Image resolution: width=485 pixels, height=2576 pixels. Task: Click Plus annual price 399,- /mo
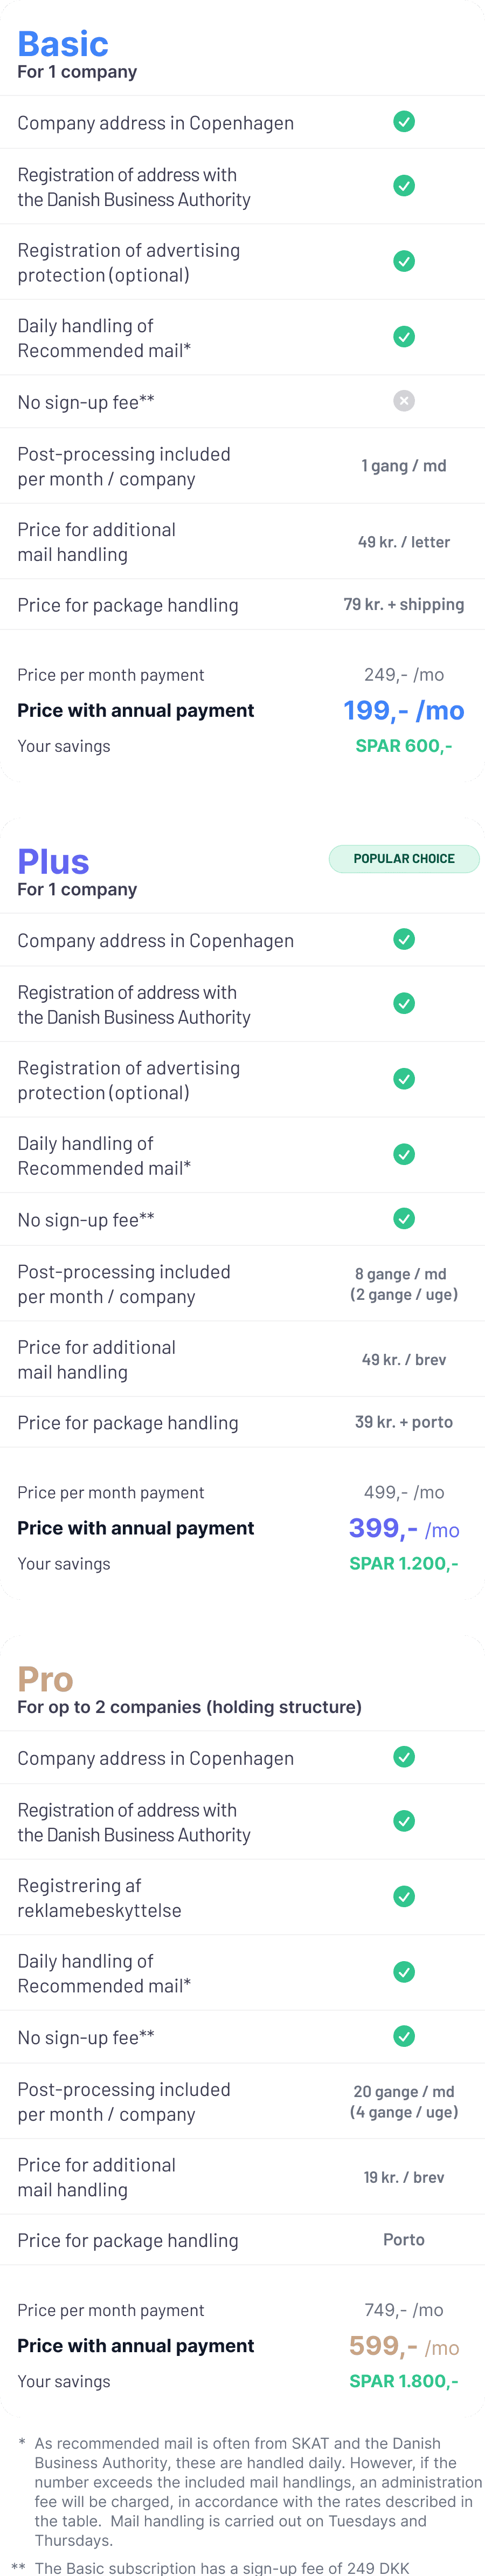point(404,1529)
